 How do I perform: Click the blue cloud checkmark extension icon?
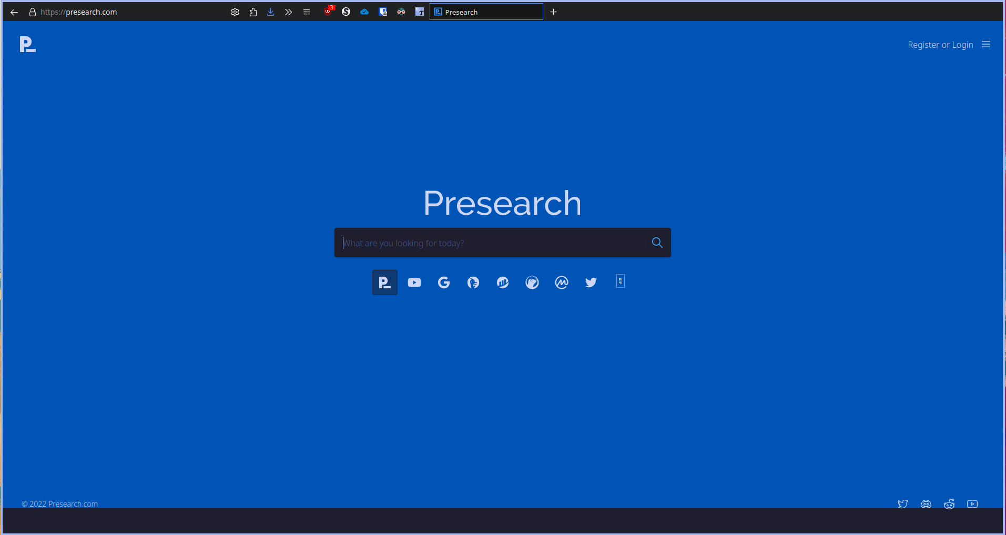point(364,12)
